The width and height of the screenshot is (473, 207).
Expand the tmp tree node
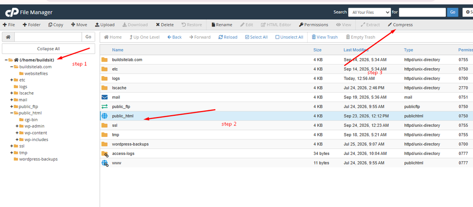[12, 153]
